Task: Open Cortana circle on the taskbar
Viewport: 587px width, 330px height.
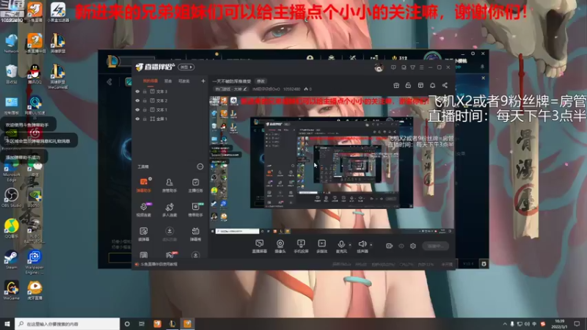Action: pyautogui.click(x=127, y=323)
